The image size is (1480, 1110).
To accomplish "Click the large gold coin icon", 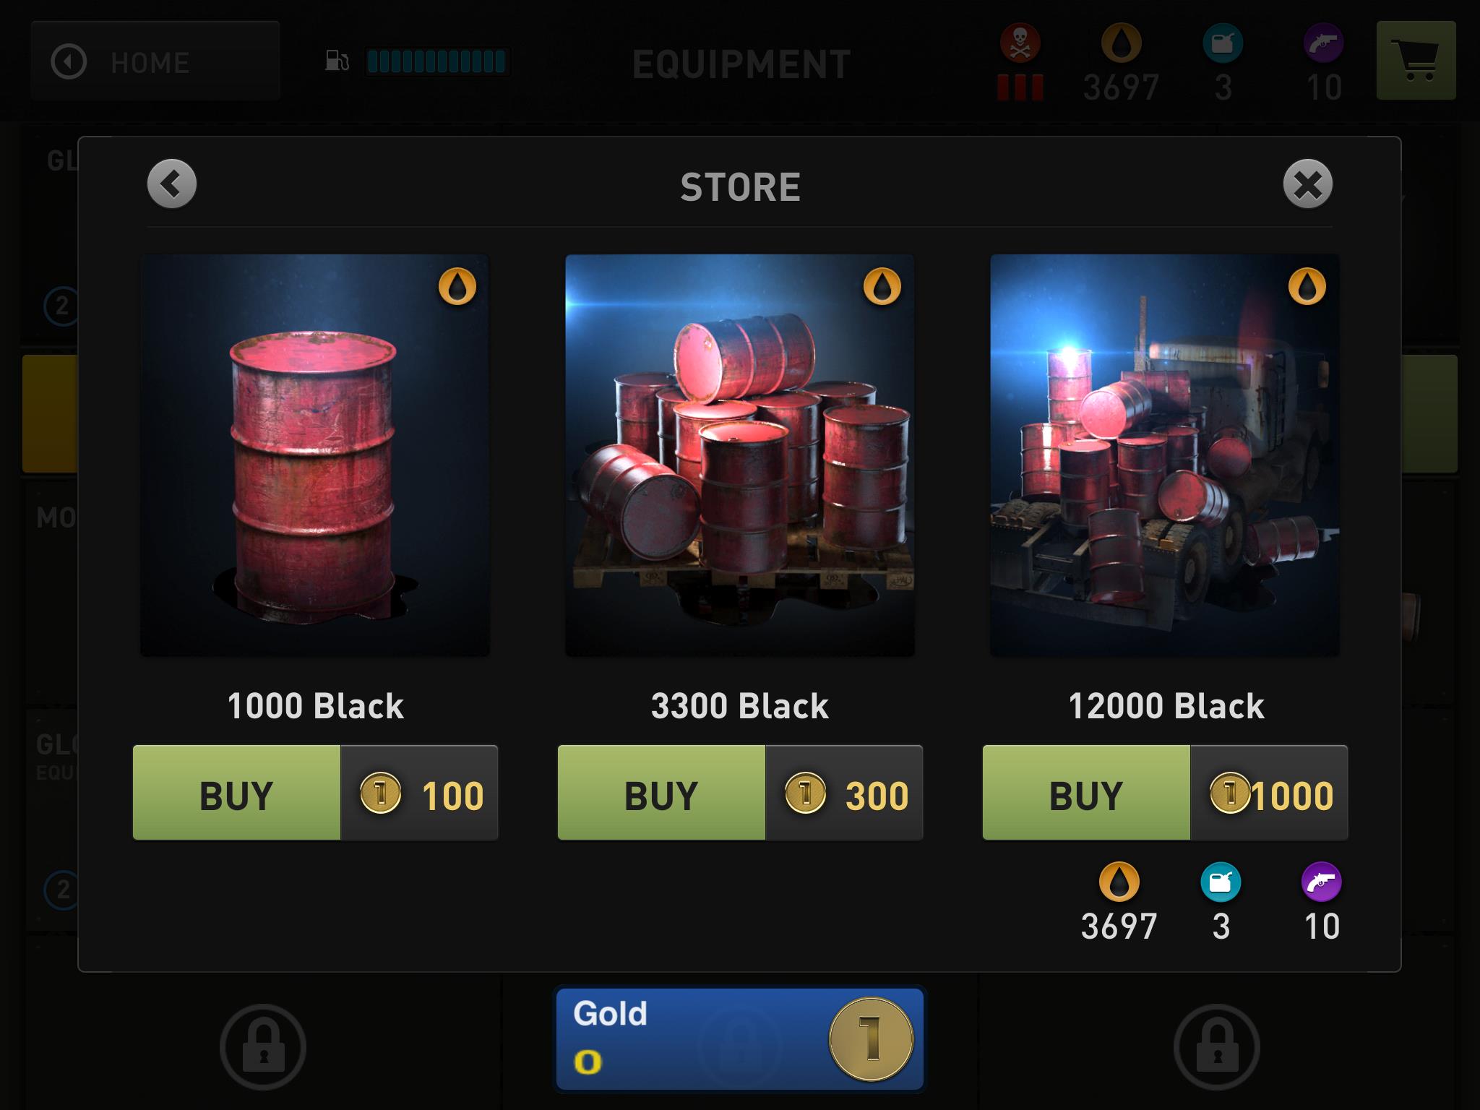I will click(x=872, y=1039).
